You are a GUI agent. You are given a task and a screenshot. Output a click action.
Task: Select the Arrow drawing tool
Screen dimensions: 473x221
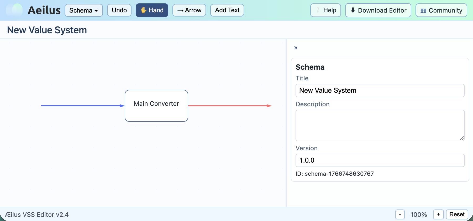[189, 10]
